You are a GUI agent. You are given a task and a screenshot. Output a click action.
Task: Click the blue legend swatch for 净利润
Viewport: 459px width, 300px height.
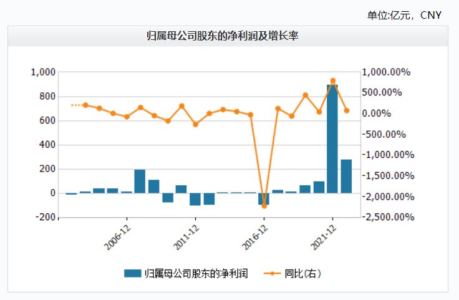pos(132,273)
